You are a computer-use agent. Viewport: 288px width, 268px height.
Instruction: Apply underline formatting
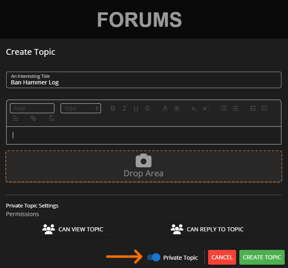coord(136,108)
